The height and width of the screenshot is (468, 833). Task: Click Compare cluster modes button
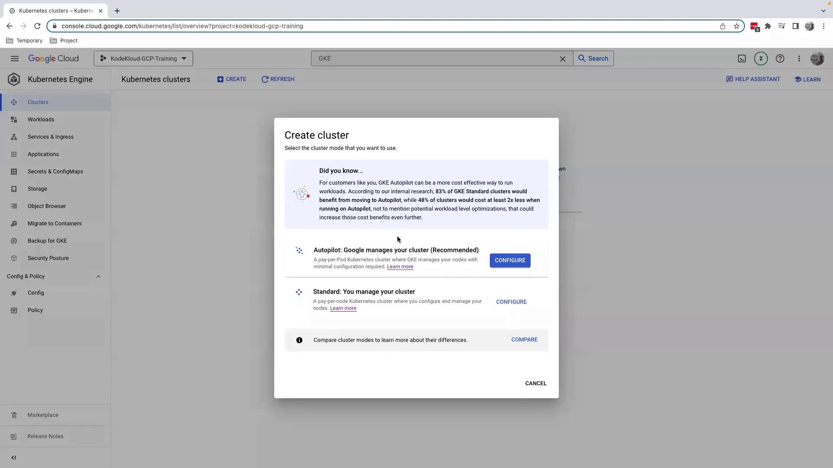(x=524, y=340)
